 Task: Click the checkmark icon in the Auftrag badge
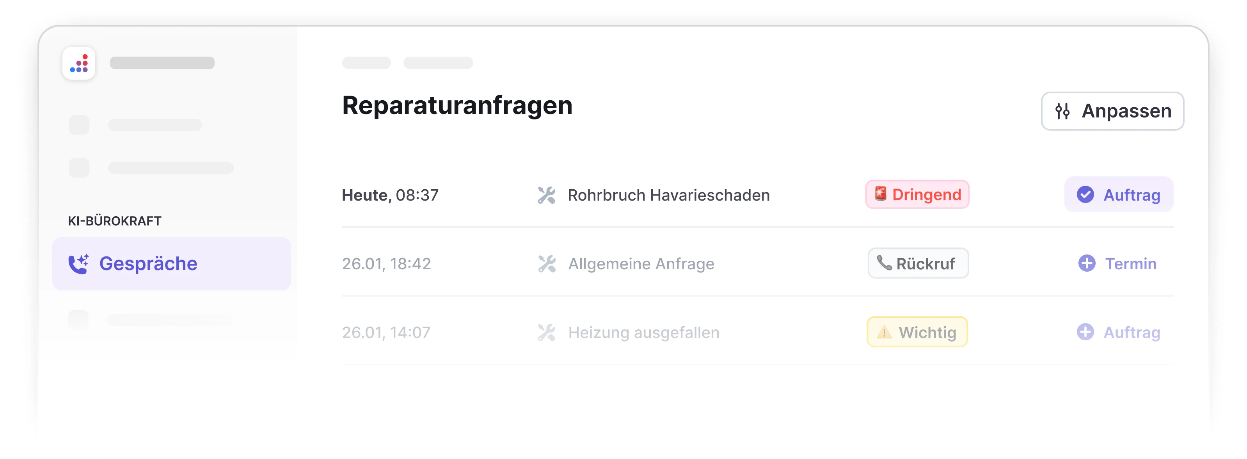coord(1086,195)
